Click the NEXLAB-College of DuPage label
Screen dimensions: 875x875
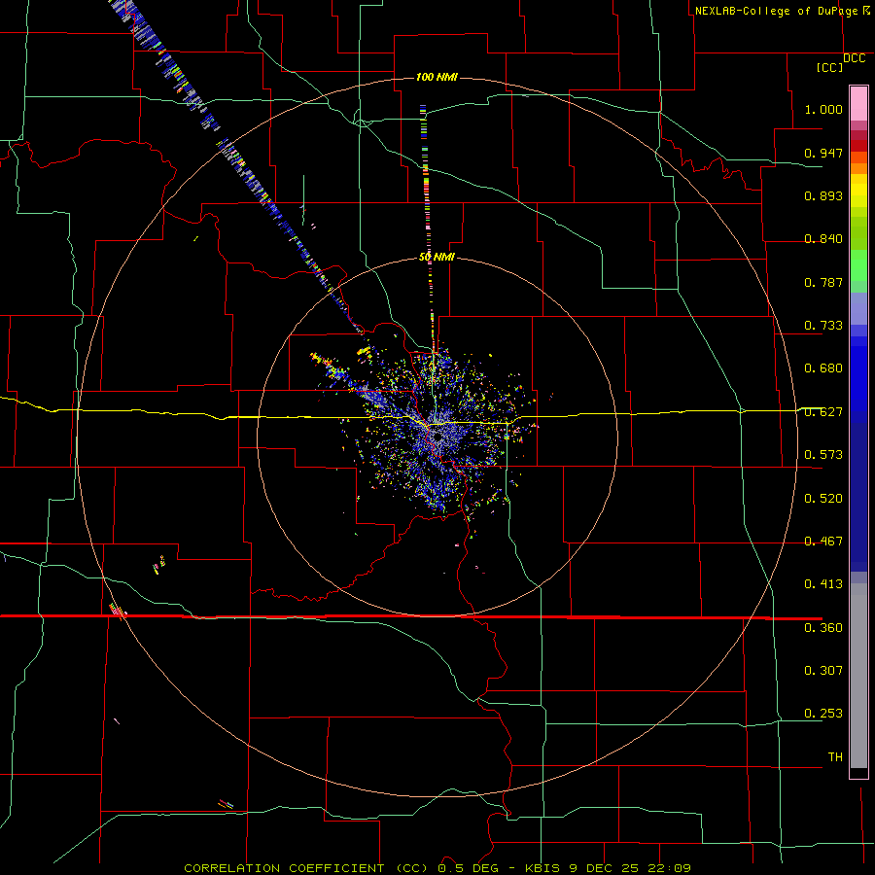[776, 11]
